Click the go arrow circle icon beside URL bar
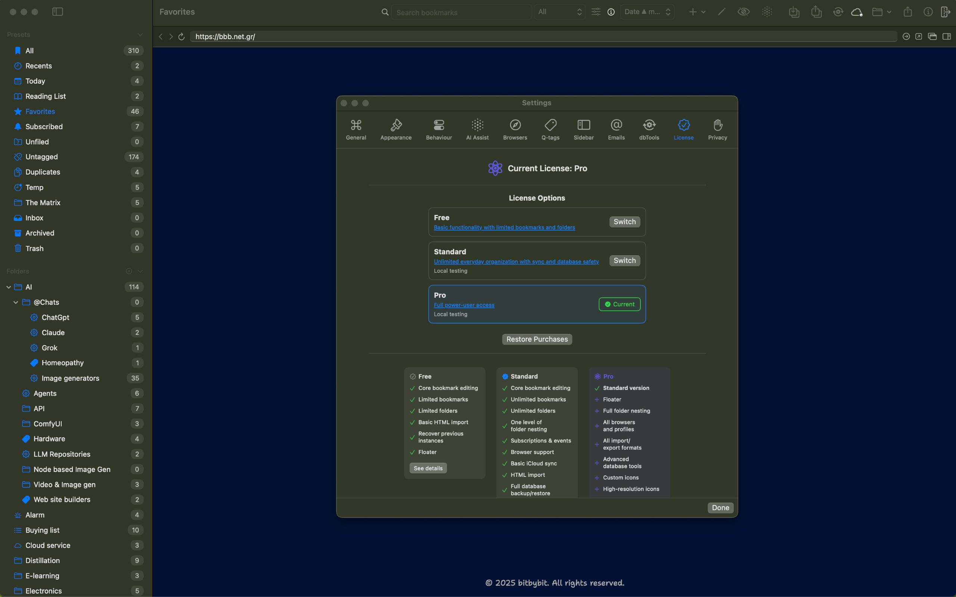This screenshot has height=597, width=956. click(906, 36)
